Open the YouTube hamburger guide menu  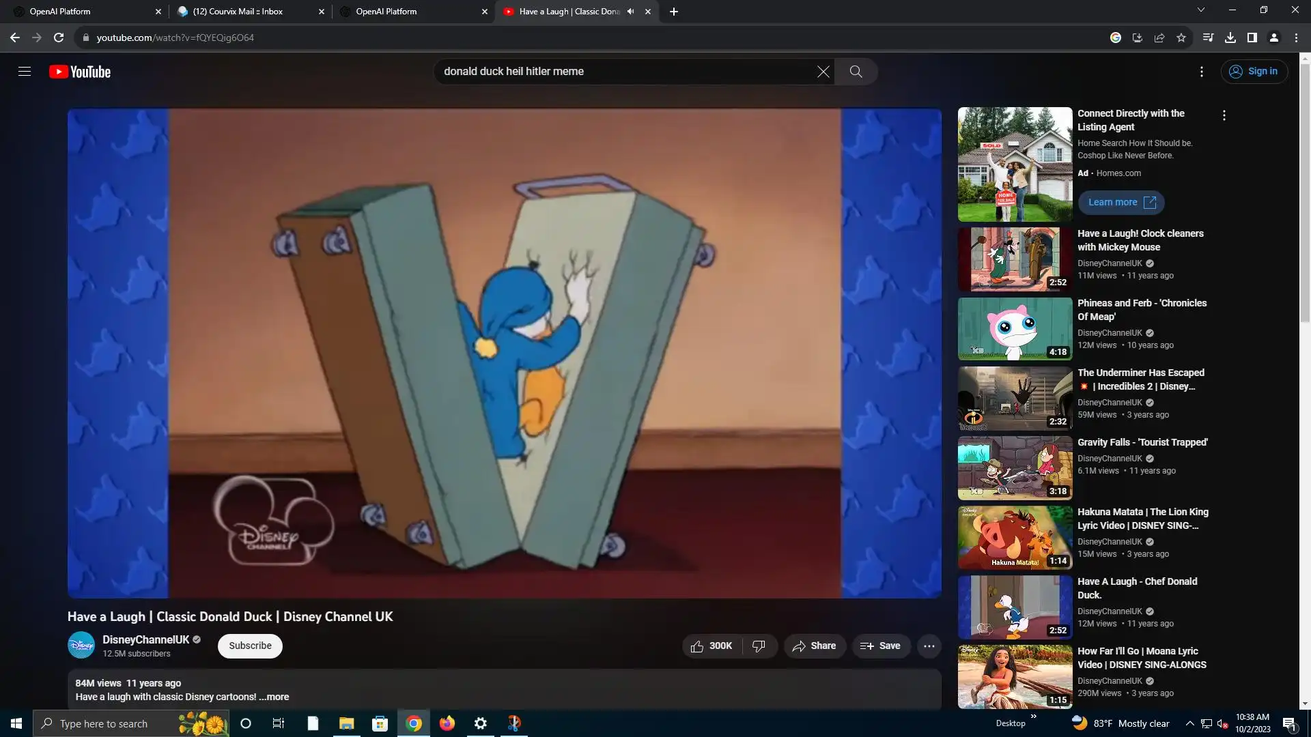tap(25, 72)
